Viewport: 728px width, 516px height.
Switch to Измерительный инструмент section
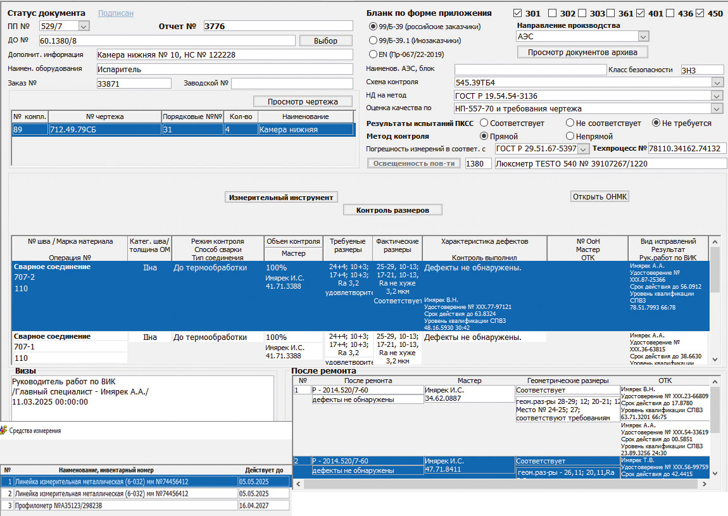pos(281,197)
